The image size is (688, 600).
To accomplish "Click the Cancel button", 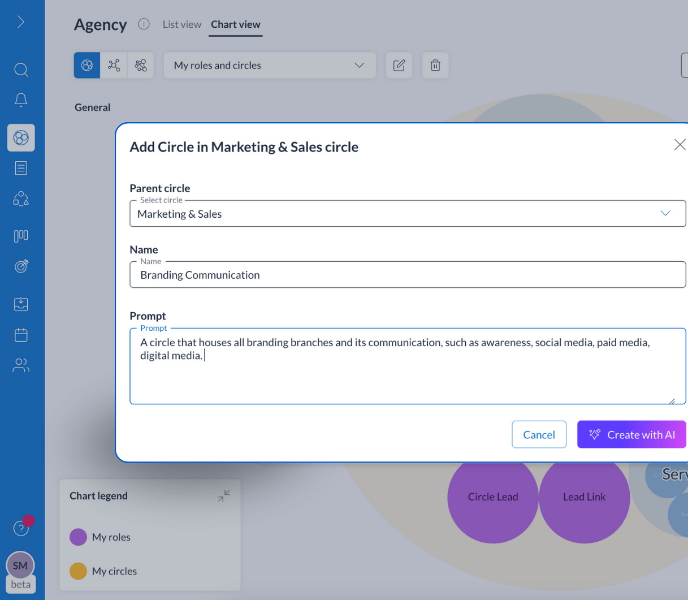I will tap(539, 434).
